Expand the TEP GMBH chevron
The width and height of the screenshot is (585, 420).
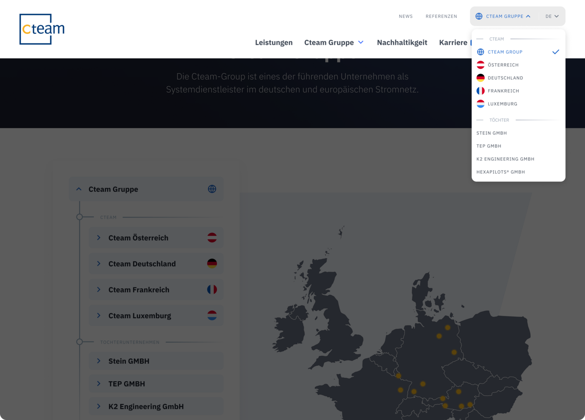click(x=99, y=384)
